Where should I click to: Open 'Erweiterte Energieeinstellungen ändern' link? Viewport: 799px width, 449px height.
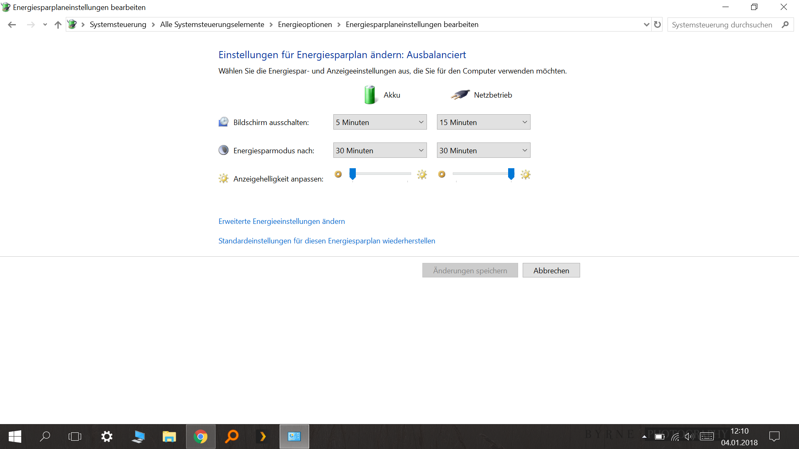coord(281,221)
